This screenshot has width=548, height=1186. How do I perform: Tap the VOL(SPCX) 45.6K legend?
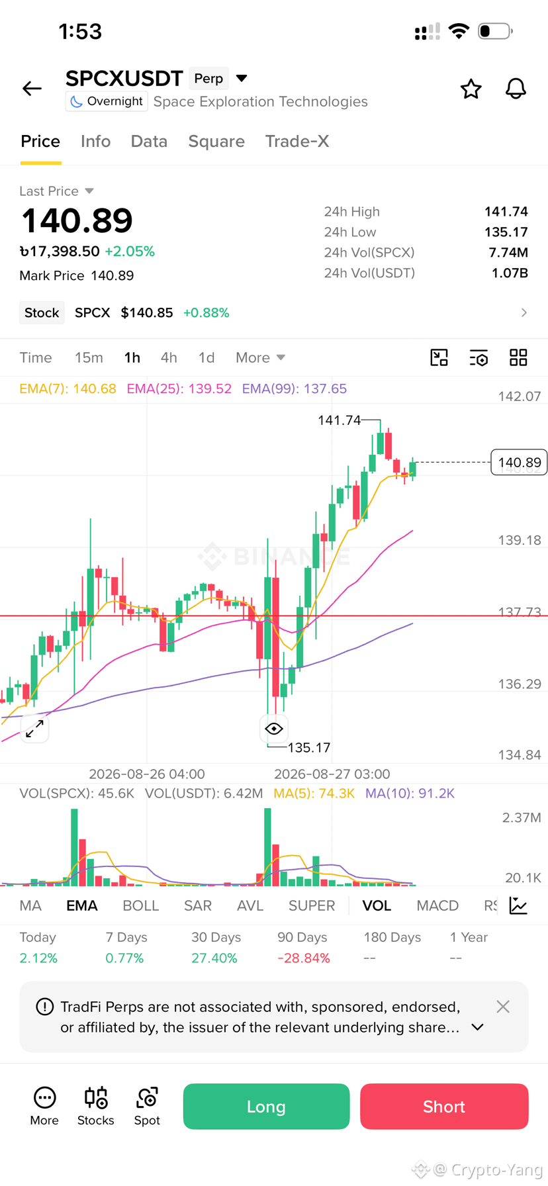[x=77, y=793]
